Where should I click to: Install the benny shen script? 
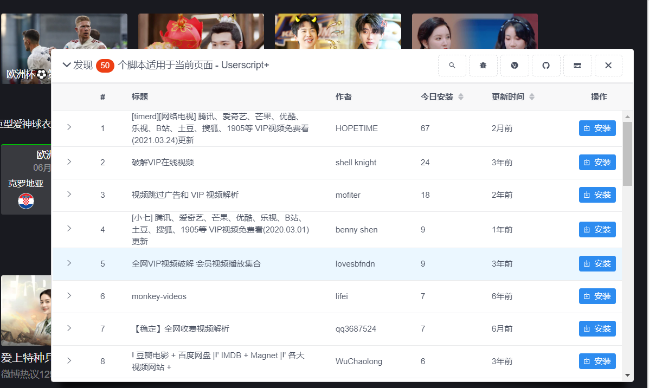597,230
